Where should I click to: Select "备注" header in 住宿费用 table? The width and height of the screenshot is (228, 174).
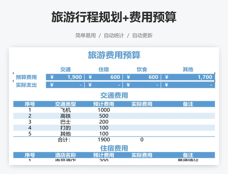188,155
